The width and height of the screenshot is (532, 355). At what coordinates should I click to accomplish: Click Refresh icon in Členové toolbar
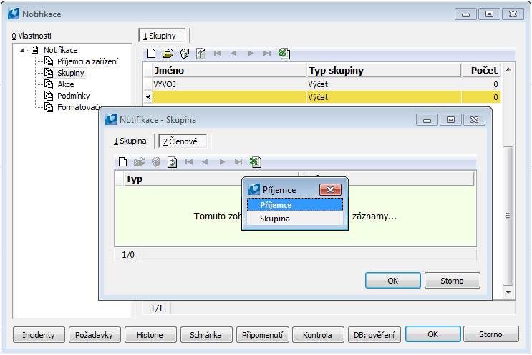[x=173, y=162]
